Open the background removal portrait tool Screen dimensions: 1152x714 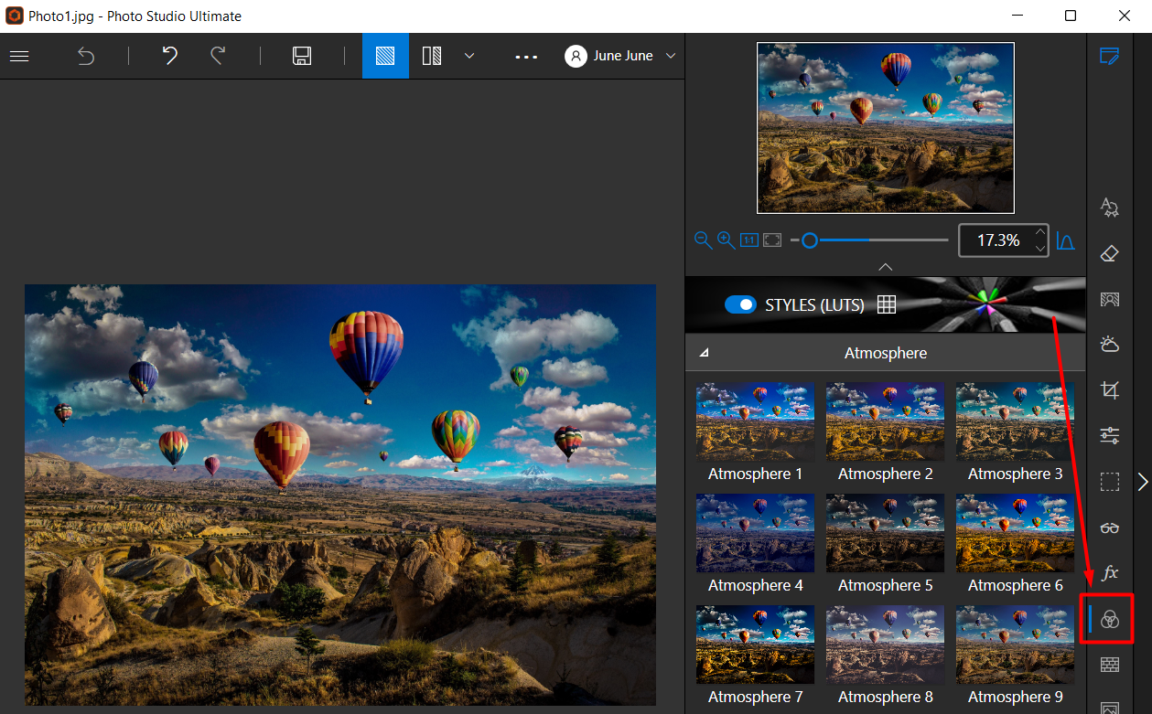(x=1109, y=299)
